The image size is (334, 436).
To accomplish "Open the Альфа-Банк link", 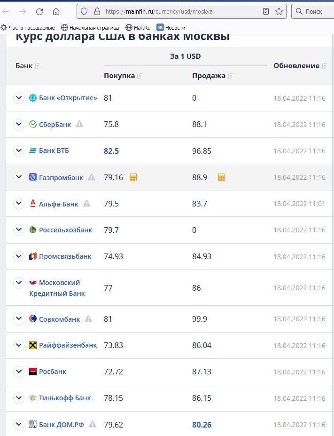I will (59, 204).
